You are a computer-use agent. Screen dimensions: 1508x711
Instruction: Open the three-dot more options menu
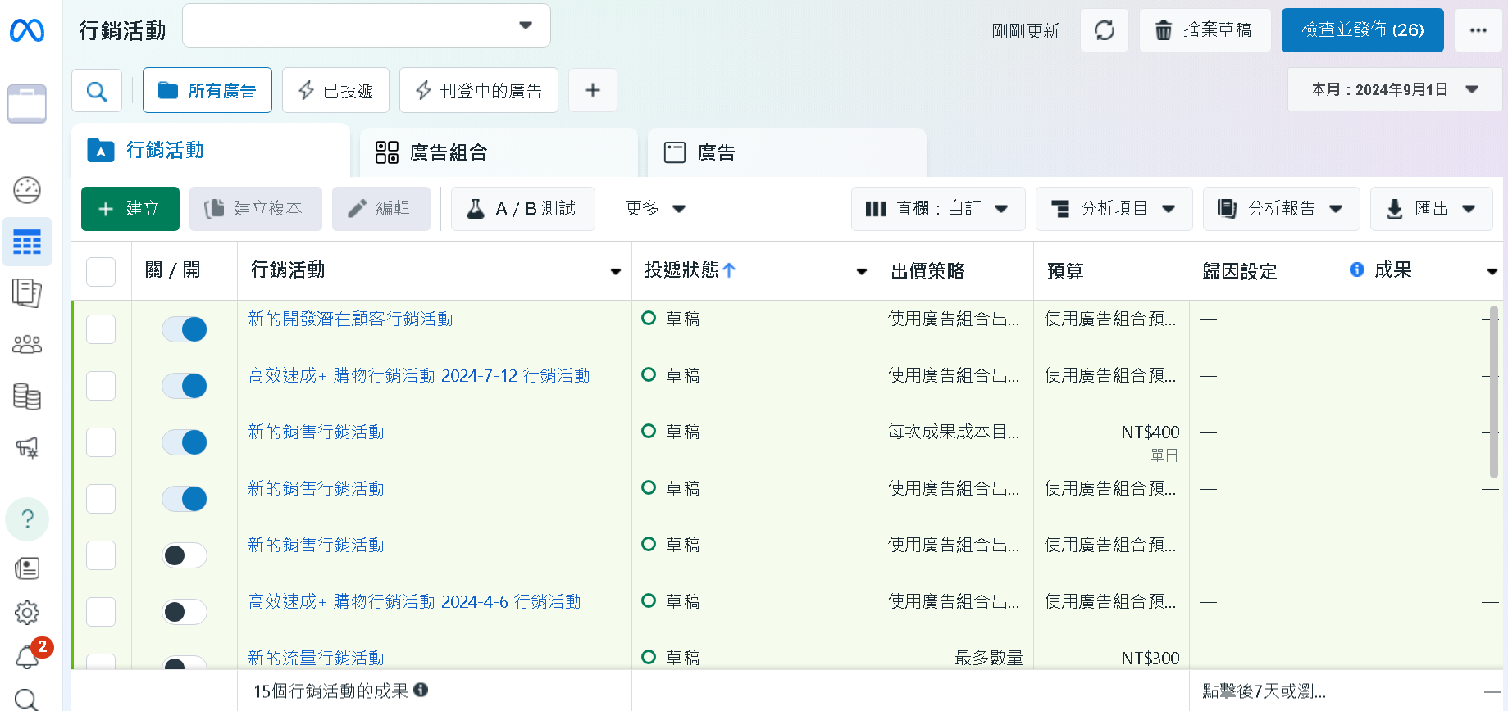[x=1478, y=30]
